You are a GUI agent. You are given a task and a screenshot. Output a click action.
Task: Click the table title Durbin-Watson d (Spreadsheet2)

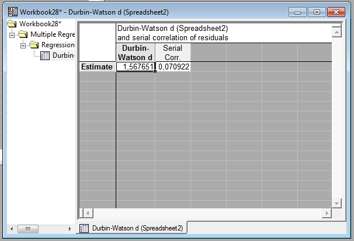click(173, 29)
